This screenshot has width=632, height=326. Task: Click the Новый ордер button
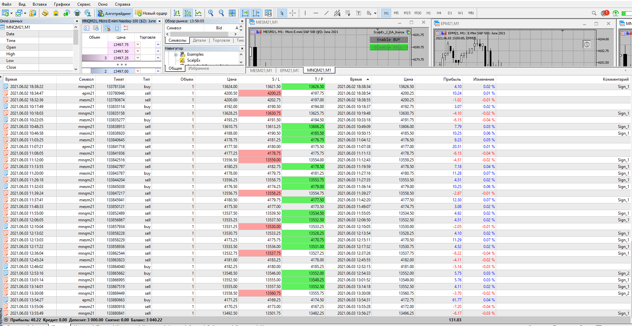tap(151, 13)
